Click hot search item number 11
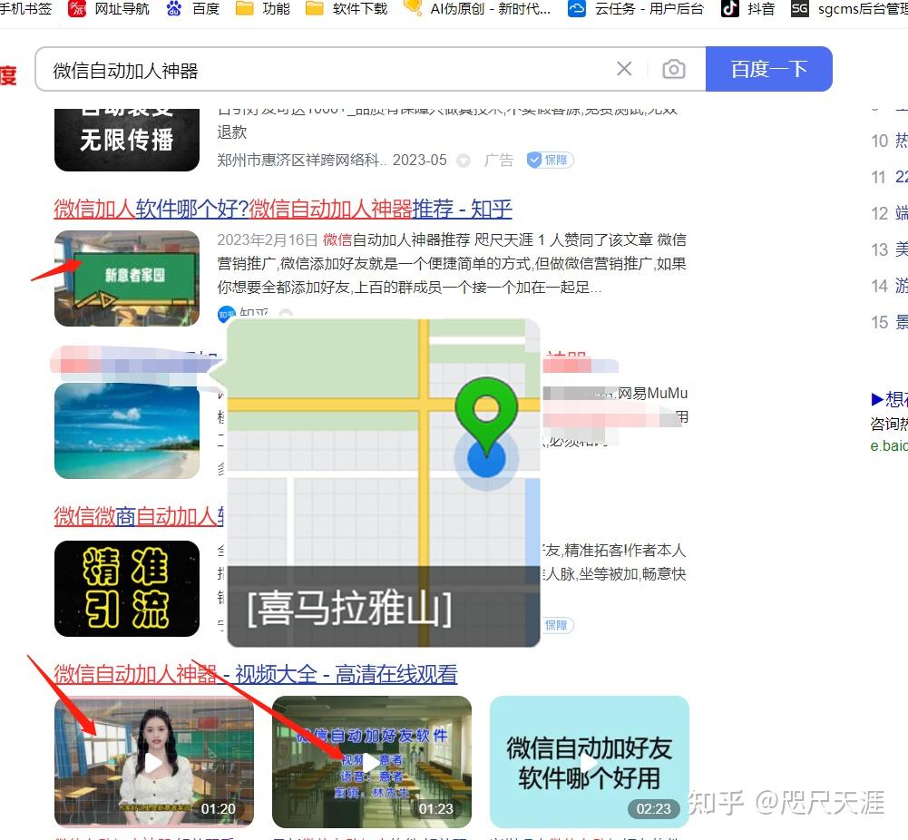This screenshot has height=840, width=908. point(889,177)
